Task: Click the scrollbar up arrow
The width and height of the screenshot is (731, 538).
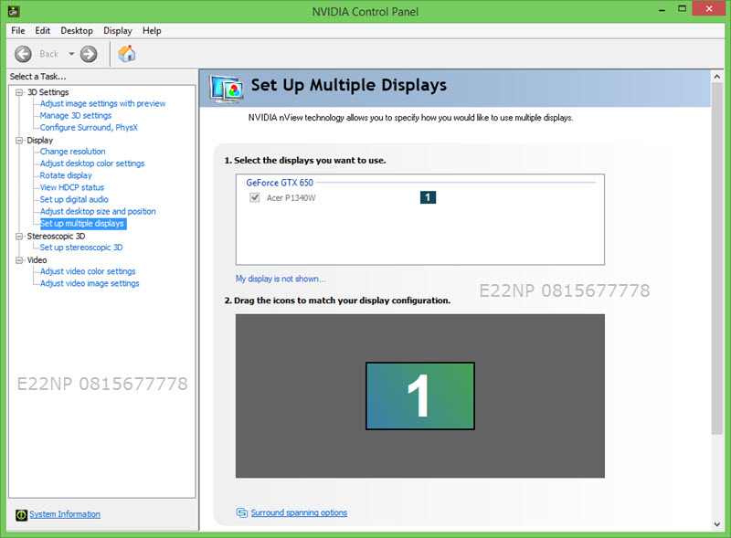Action: point(717,77)
